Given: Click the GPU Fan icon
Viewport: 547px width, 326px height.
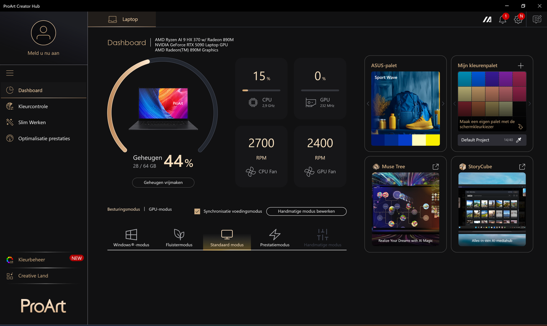Looking at the screenshot, I should pos(309,172).
